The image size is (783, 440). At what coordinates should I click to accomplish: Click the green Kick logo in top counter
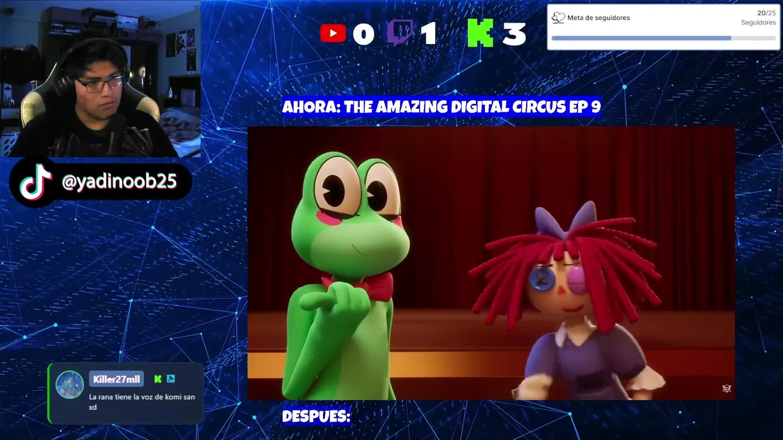pyautogui.click(x=480, y=33)
